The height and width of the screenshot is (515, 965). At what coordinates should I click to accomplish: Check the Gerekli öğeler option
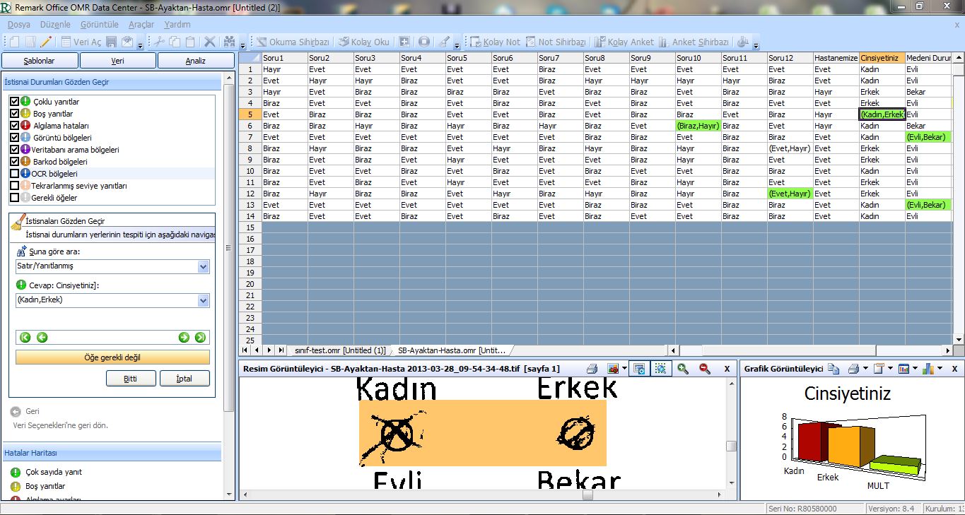(15, 197)
